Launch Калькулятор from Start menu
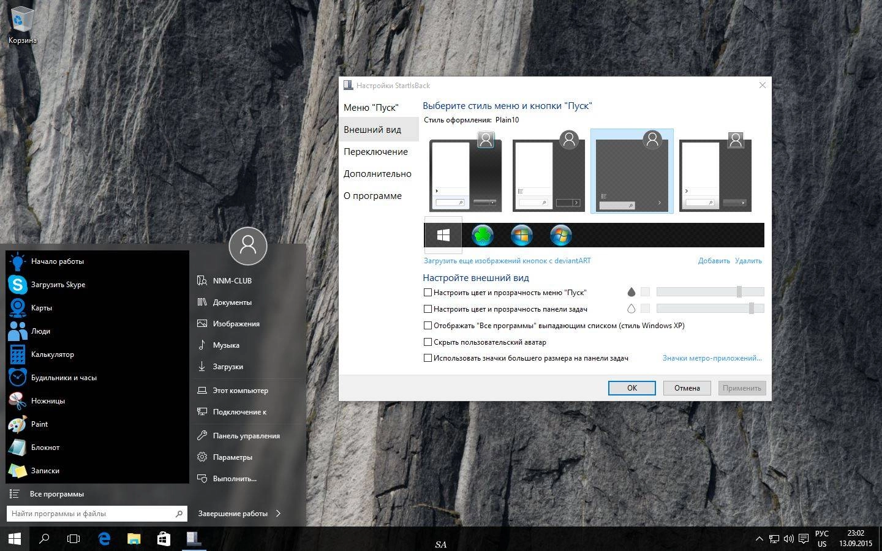 97,354
